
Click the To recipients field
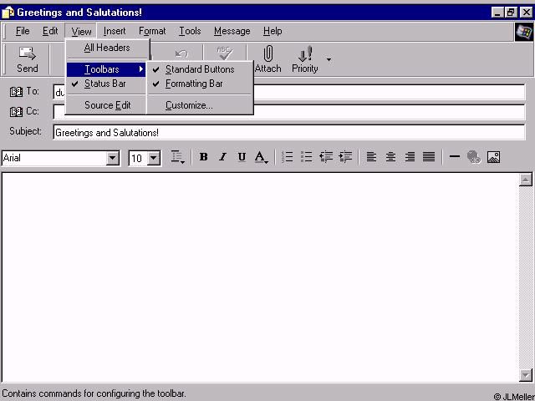[289, 92]
